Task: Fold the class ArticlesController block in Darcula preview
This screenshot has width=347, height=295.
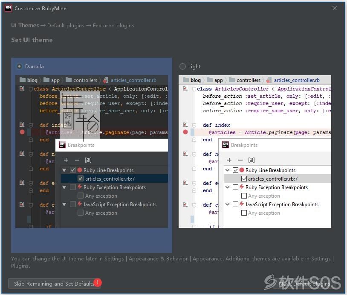Action: [x=31, y=89]
